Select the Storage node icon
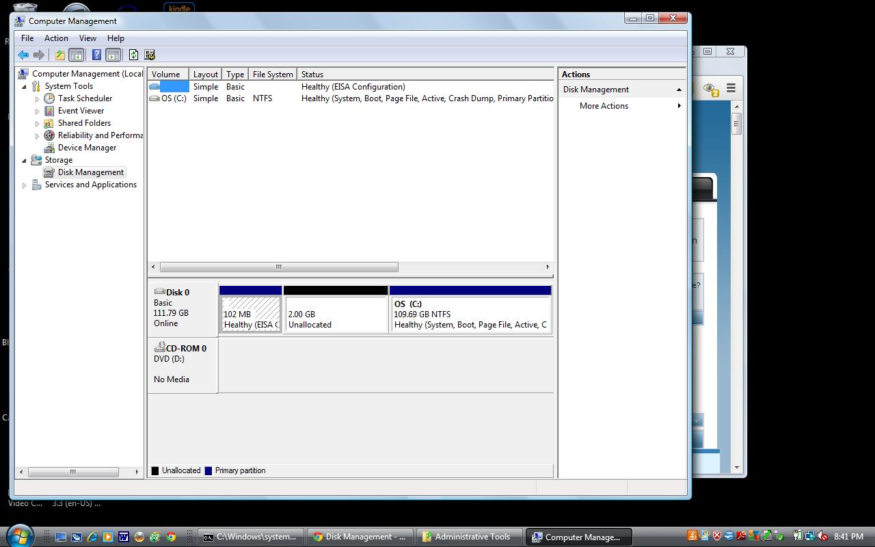This screenshot has width=875, height=547. click(x=36, y=160)
